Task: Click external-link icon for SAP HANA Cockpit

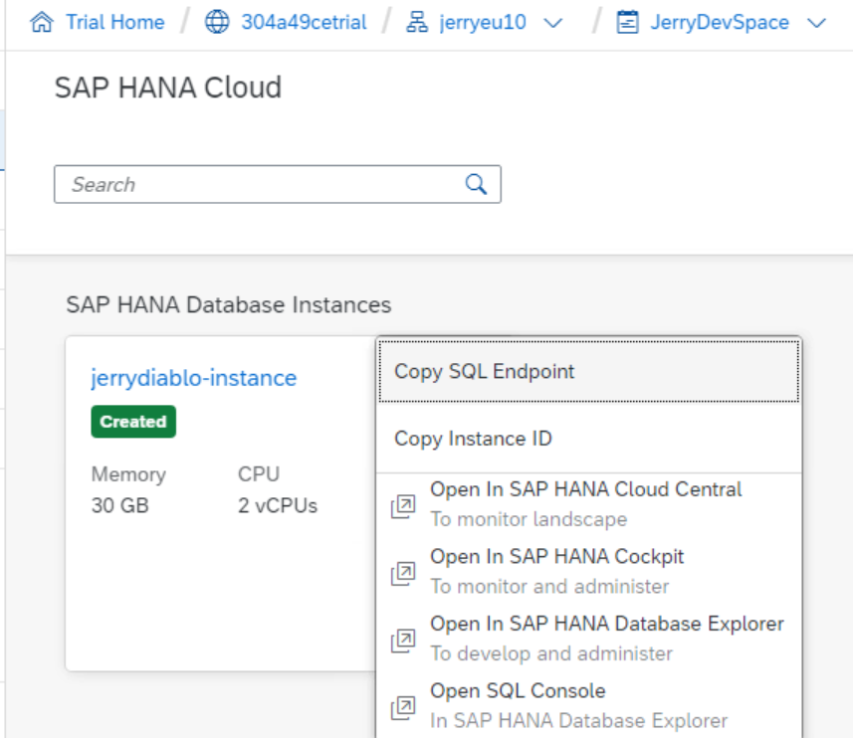Action: [x=403, y=573]
